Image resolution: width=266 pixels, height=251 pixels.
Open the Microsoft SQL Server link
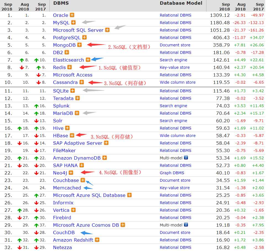(78, 30)
